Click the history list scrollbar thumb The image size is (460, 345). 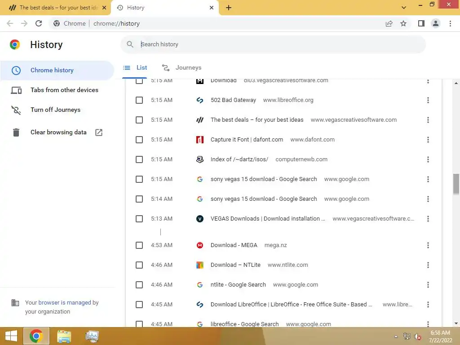[x=456, y=184]
